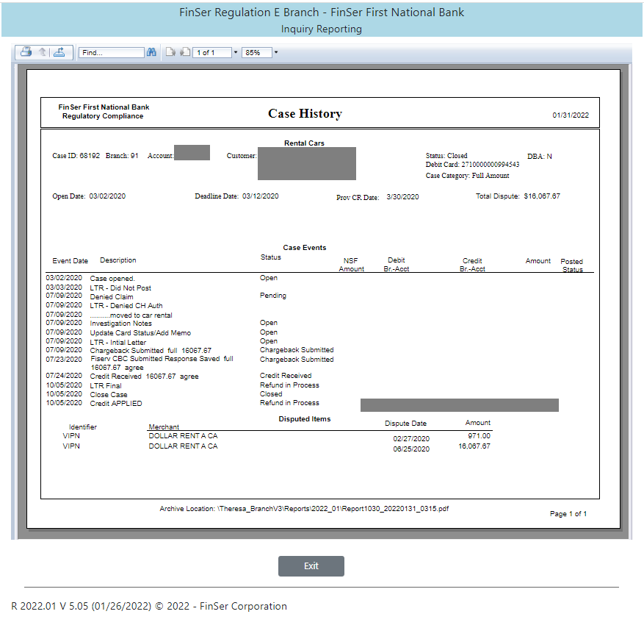
Task: Click the Total Dispute amount $16,067.67
Action: [542, 196]
